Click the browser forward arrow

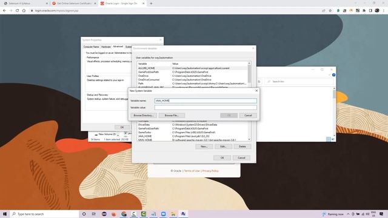11,11
